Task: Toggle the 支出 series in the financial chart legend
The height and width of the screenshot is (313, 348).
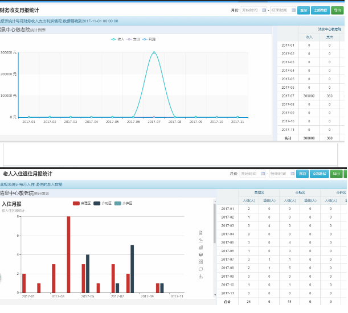Action: 133,39
